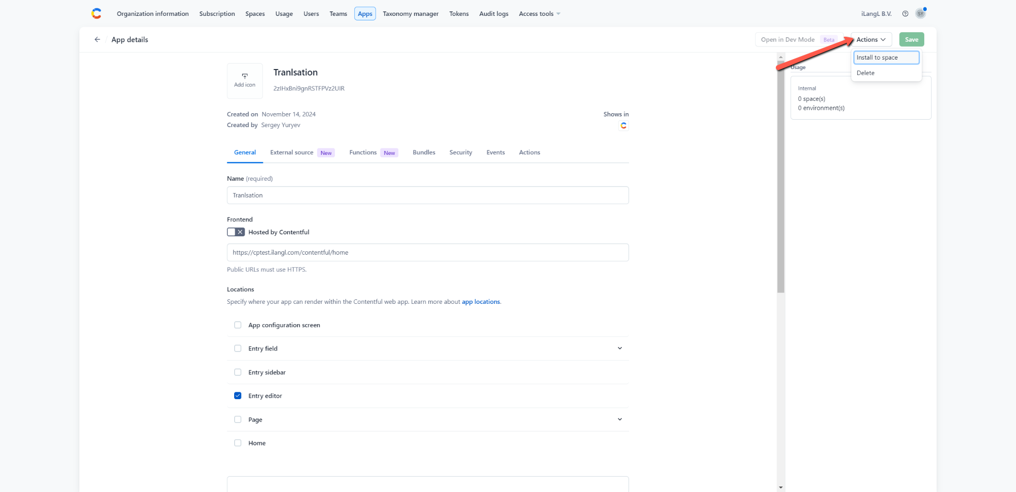The height and width of the screenshot is (492, 1016).
Task: Open Bundles tab
Action: pyautogui.click(x=424, y=152)
